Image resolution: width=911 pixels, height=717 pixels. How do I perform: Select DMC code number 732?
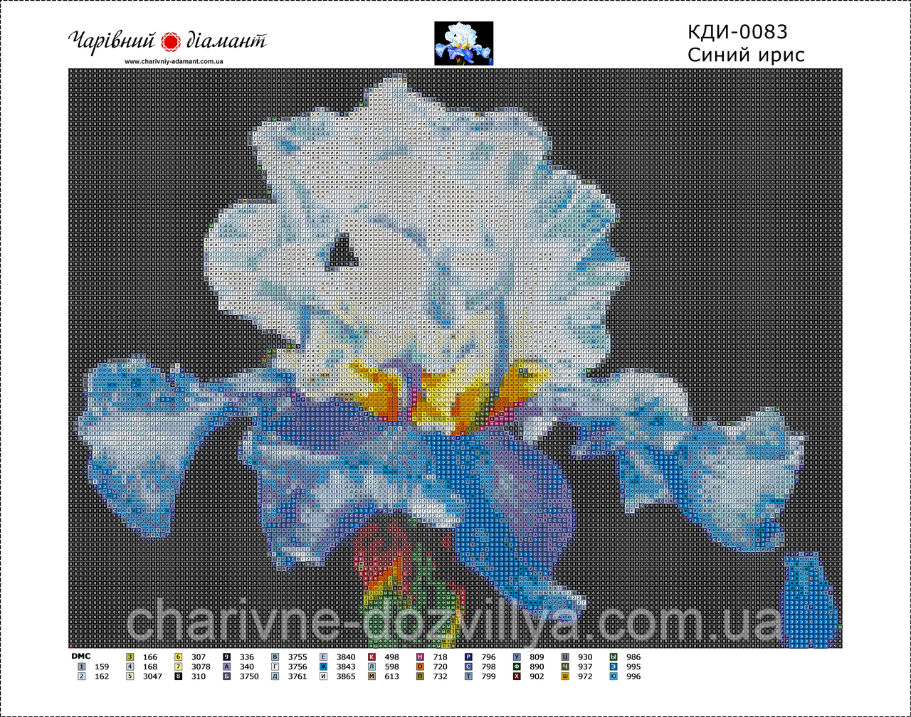440,677
